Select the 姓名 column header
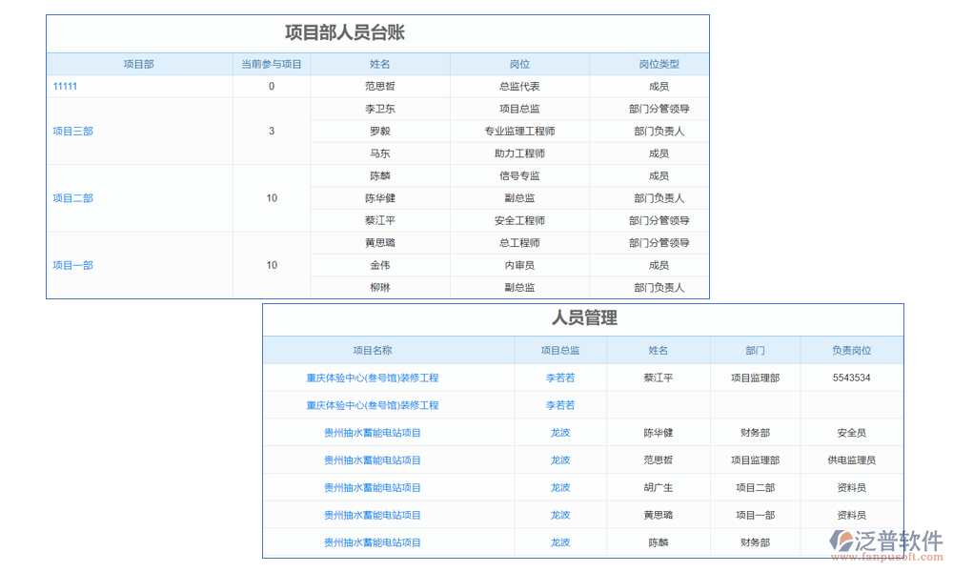Screen dimensions: 953x572 coord(378,64)
